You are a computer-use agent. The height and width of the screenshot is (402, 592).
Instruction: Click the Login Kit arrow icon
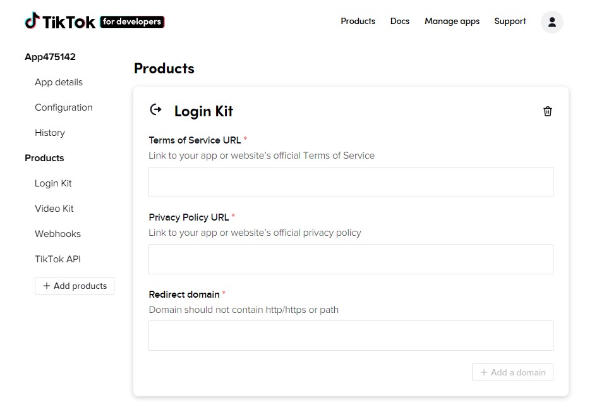pyautogui.click(x=156, y=110)
